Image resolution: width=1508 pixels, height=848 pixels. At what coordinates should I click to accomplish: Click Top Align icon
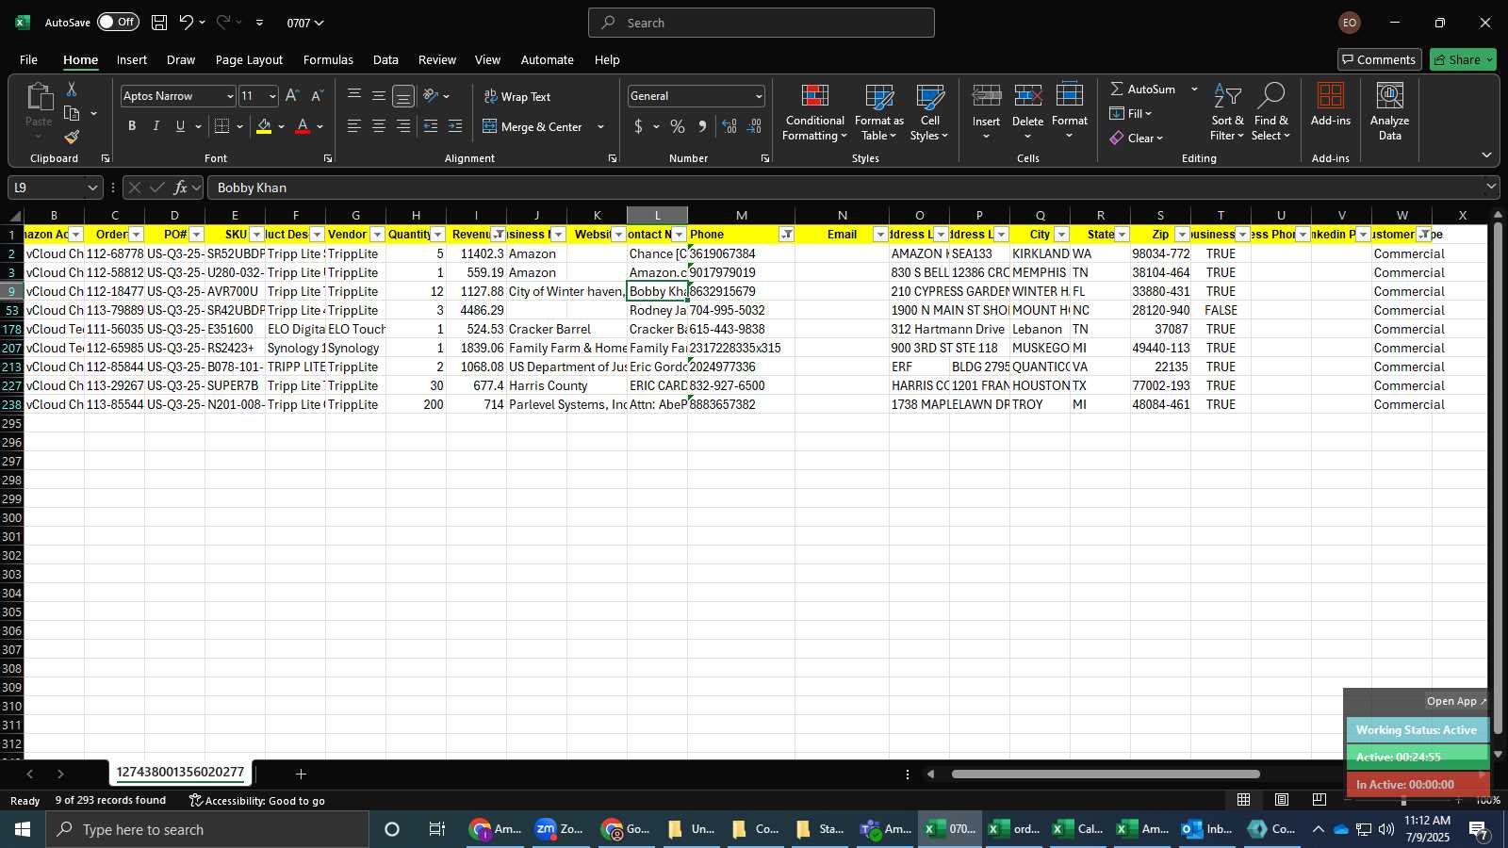tap(354, 95)
